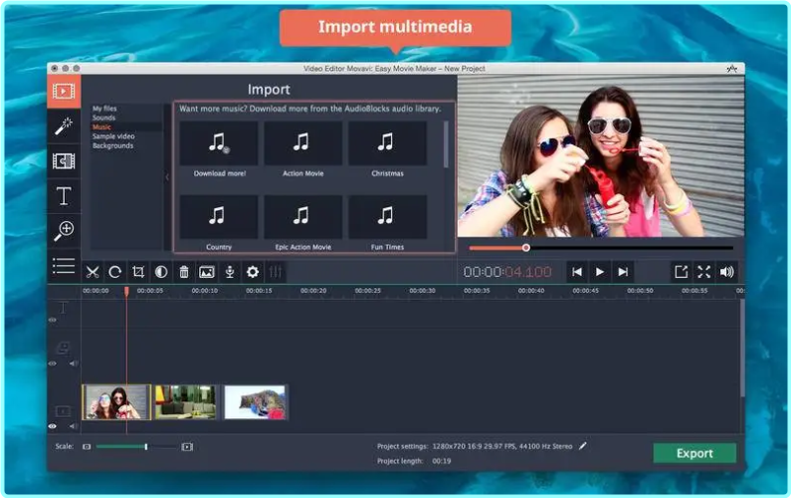This screenshot has height=498, width=791.
Task: Enter full screen preview
Action: [x=703, y=272]
